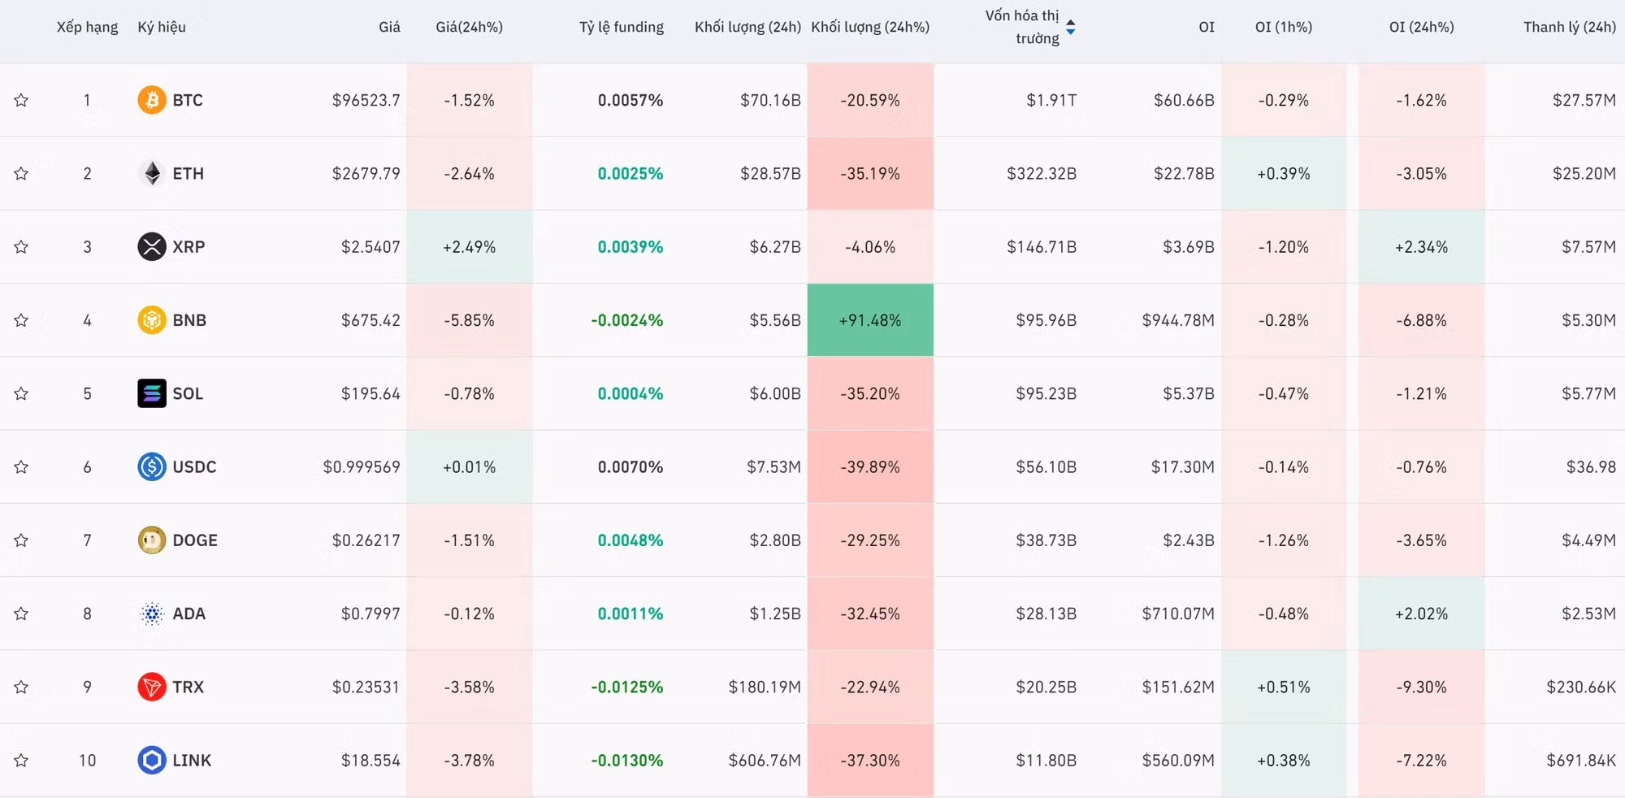Click the BTC price $96523.7
Image resolution: width=1625 pixels, height=798 pixels.
[x=366, y=100]
